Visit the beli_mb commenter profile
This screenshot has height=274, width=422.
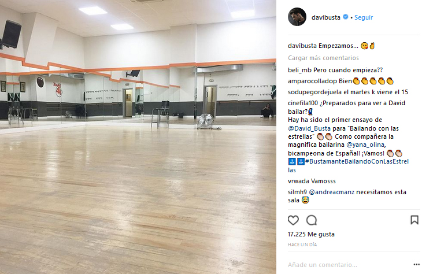pyautogui.click(x=299, y=71)
